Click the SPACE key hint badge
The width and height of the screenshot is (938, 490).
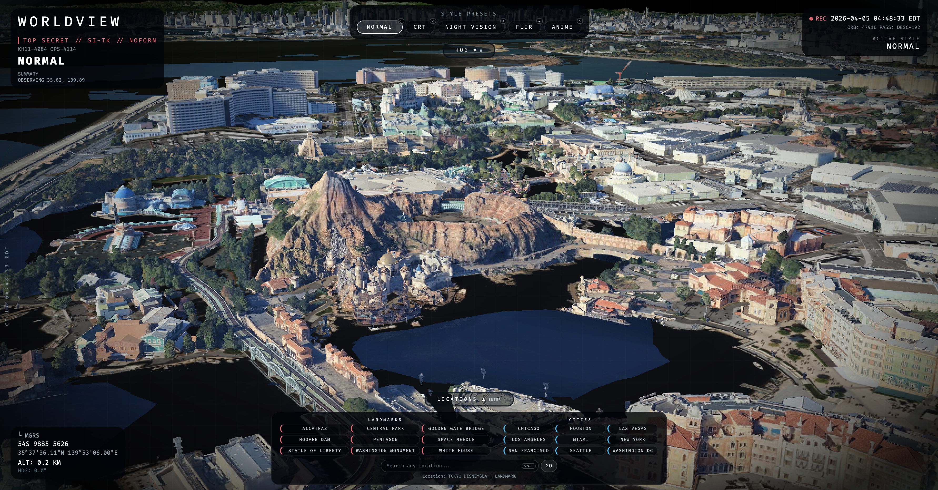(528, 466)
